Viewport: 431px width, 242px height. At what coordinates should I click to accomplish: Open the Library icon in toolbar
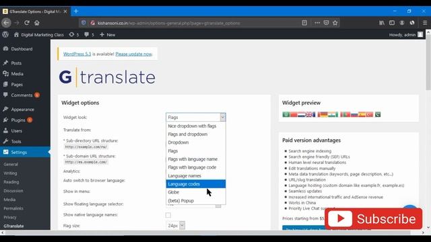(382, 23)
